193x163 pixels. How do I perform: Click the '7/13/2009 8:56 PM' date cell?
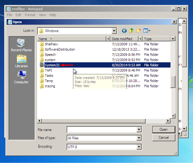(126, 55)
